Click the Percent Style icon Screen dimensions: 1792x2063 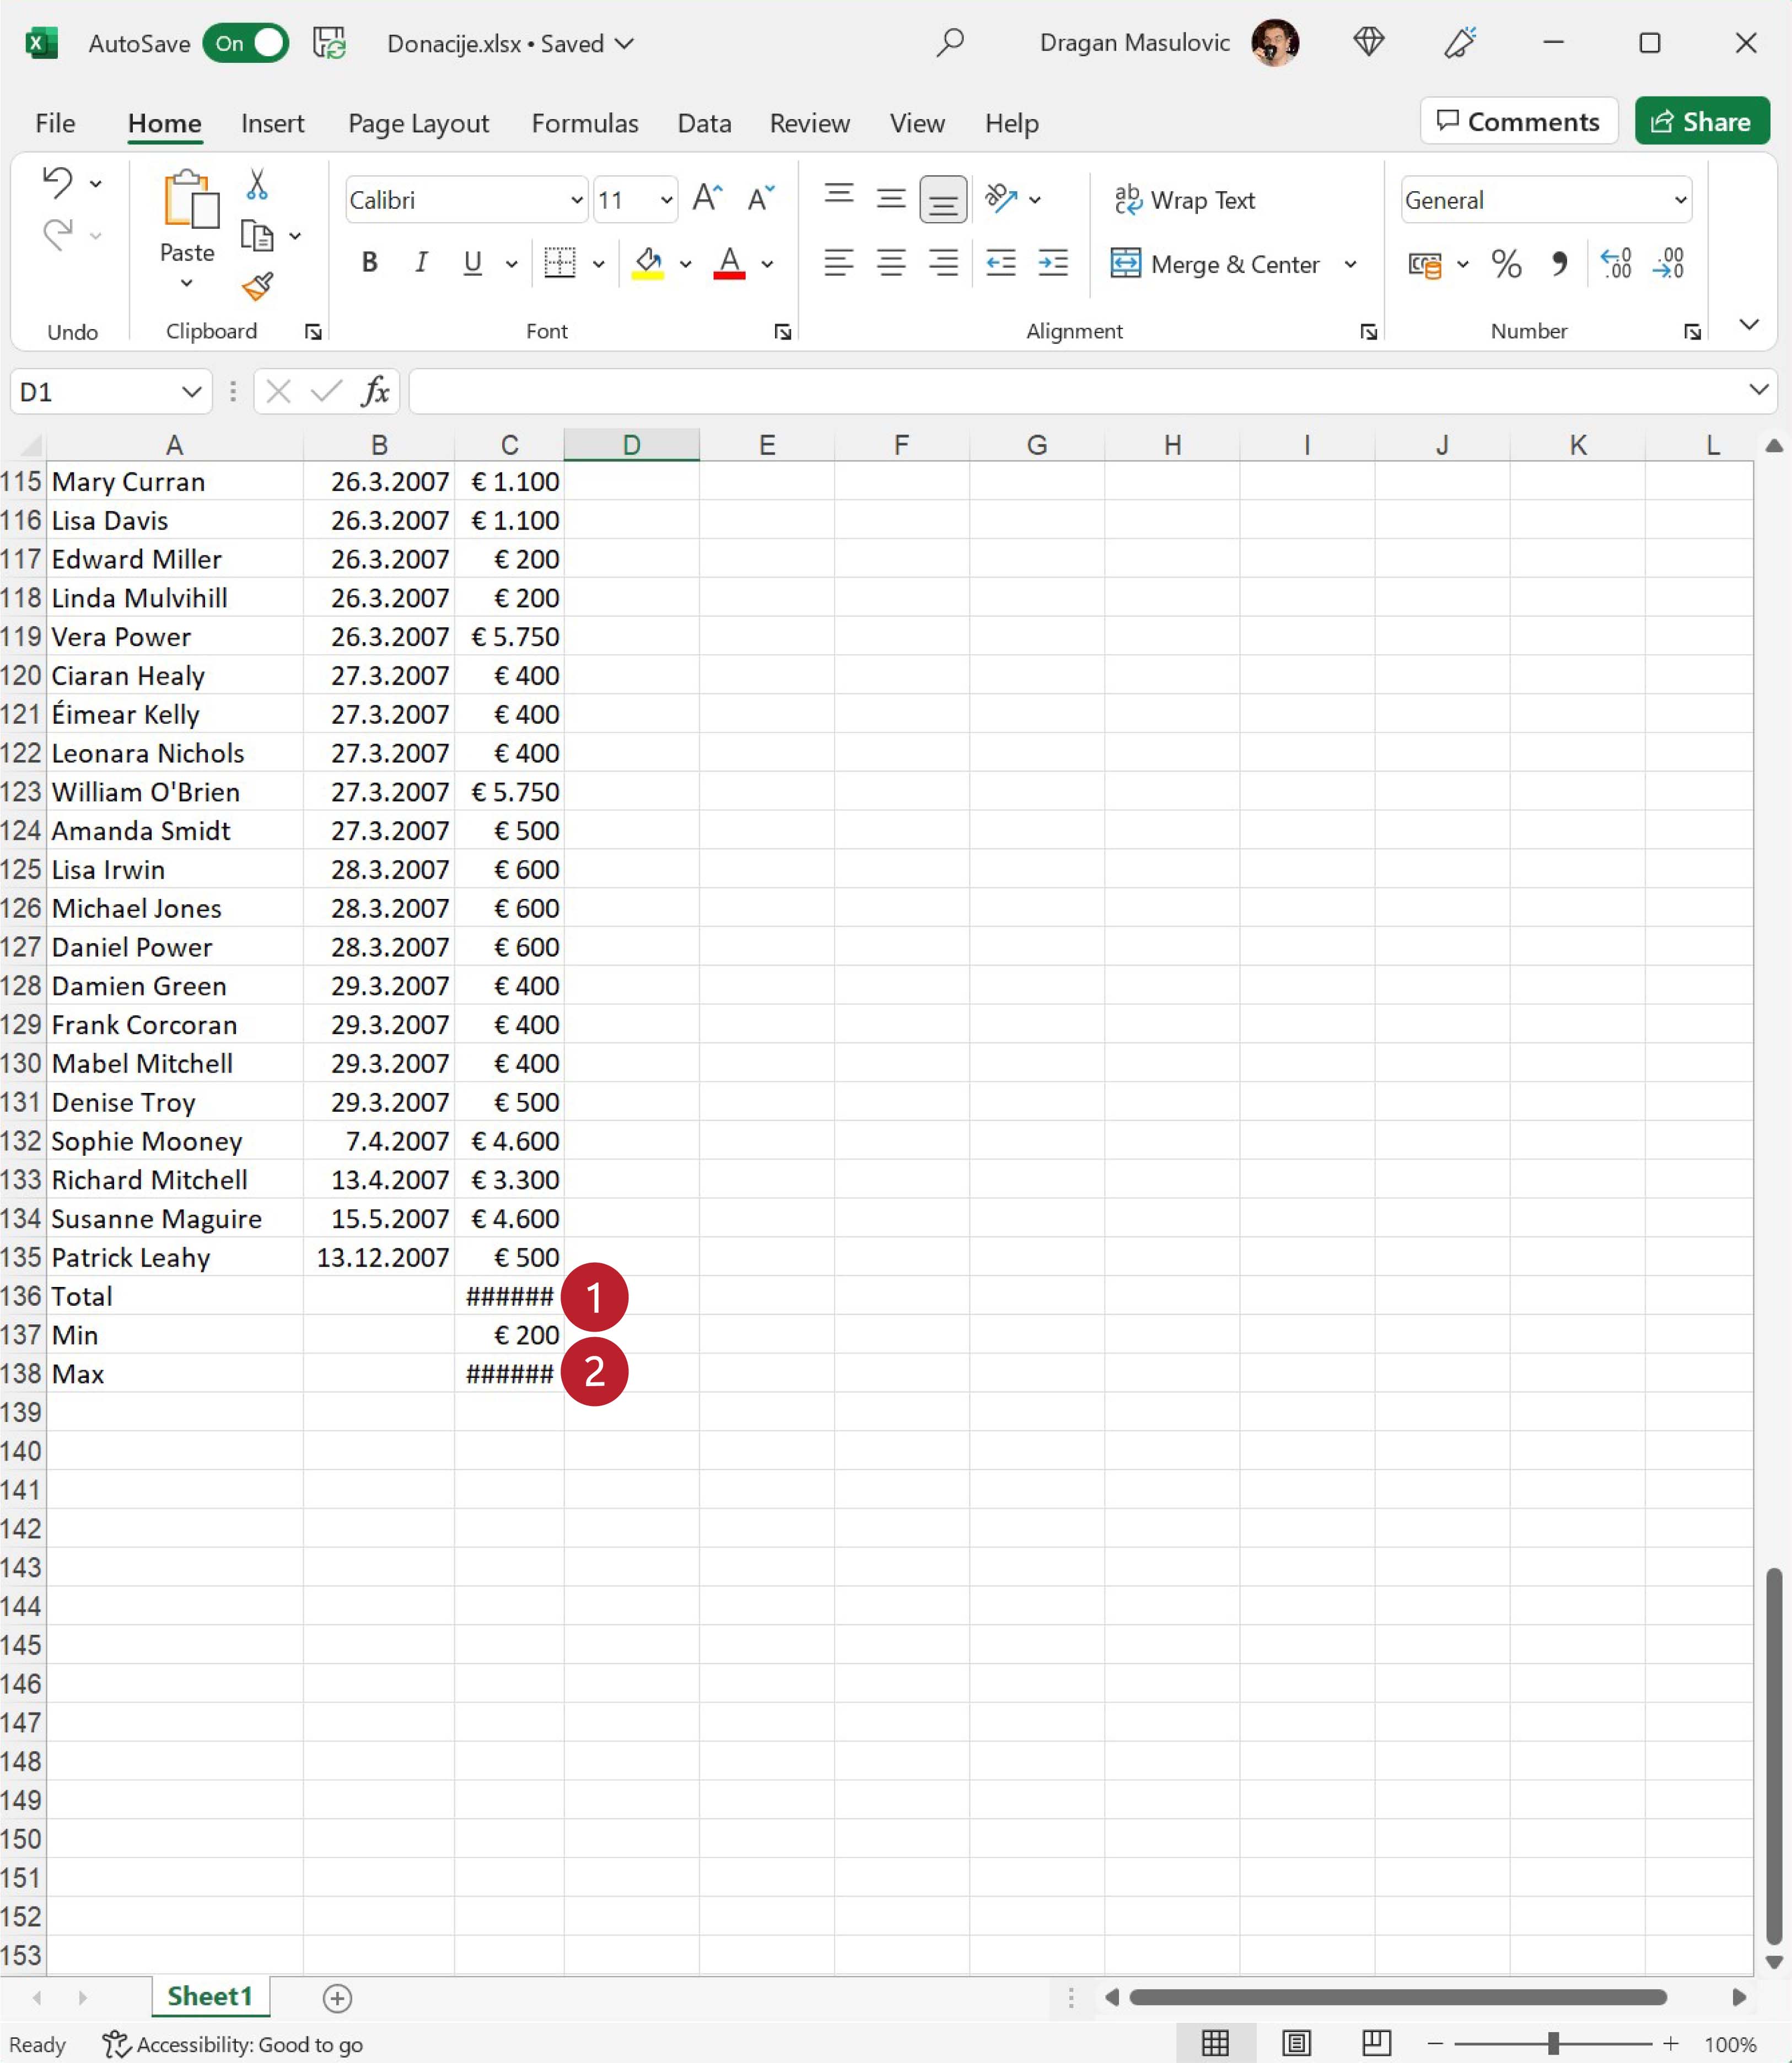[x=1506, y=264]
